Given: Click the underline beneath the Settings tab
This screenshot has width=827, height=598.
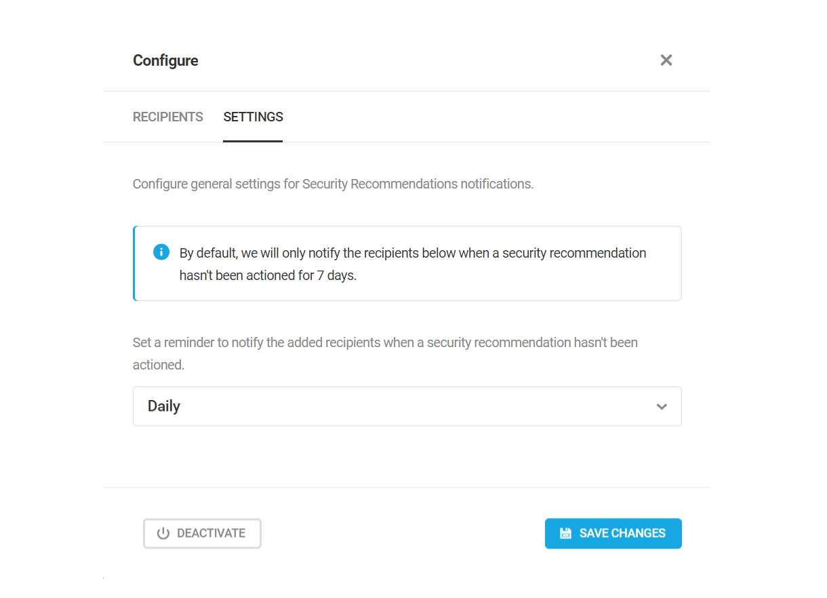Looking at the screenshot, I should coord(253,141).
